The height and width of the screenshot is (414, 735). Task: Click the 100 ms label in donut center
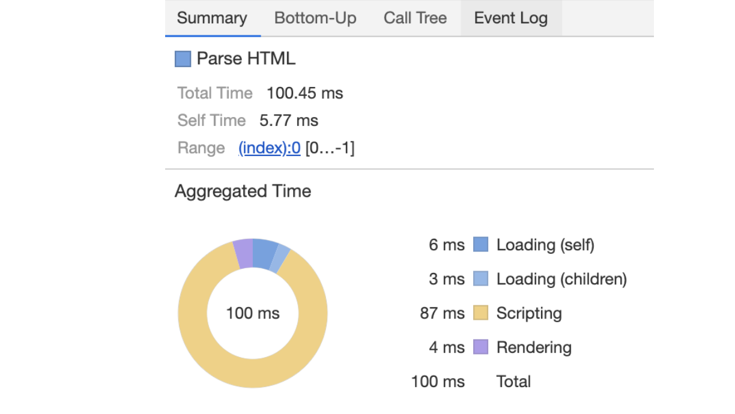pyautogui.click(x=253, y=313)
